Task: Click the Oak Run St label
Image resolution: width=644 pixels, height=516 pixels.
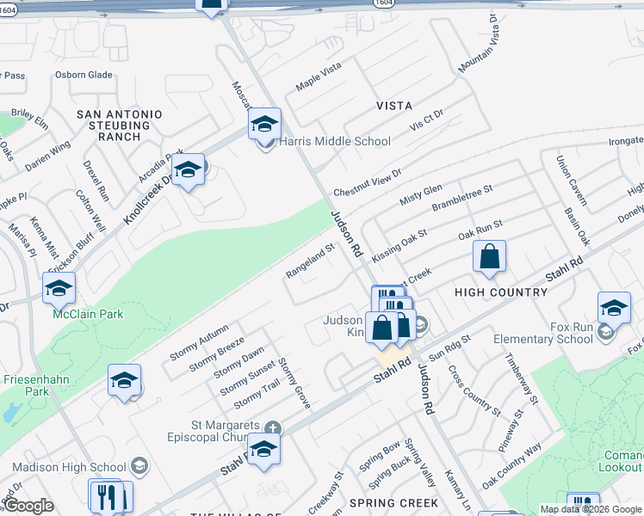Action: coord(480,230)
